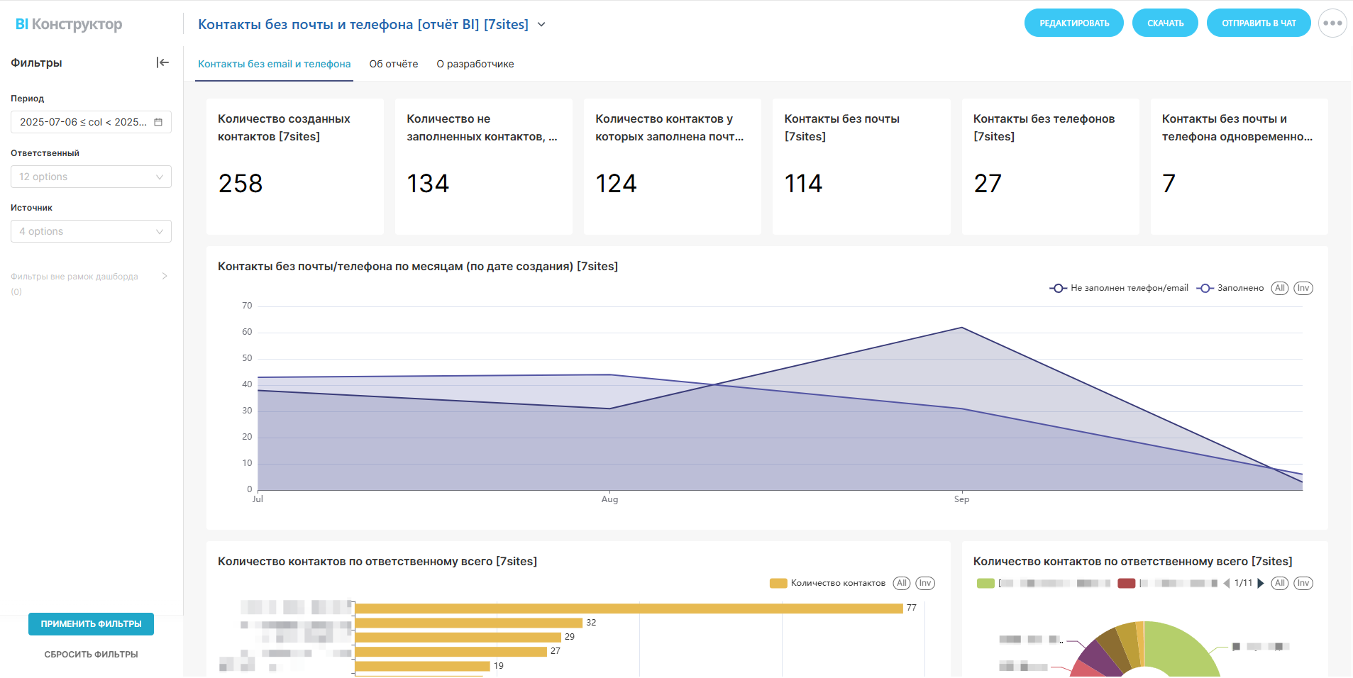Toggle 'Количество контактов' bar legend item
Screen dimensions: 1353x678
pos(827,583)
